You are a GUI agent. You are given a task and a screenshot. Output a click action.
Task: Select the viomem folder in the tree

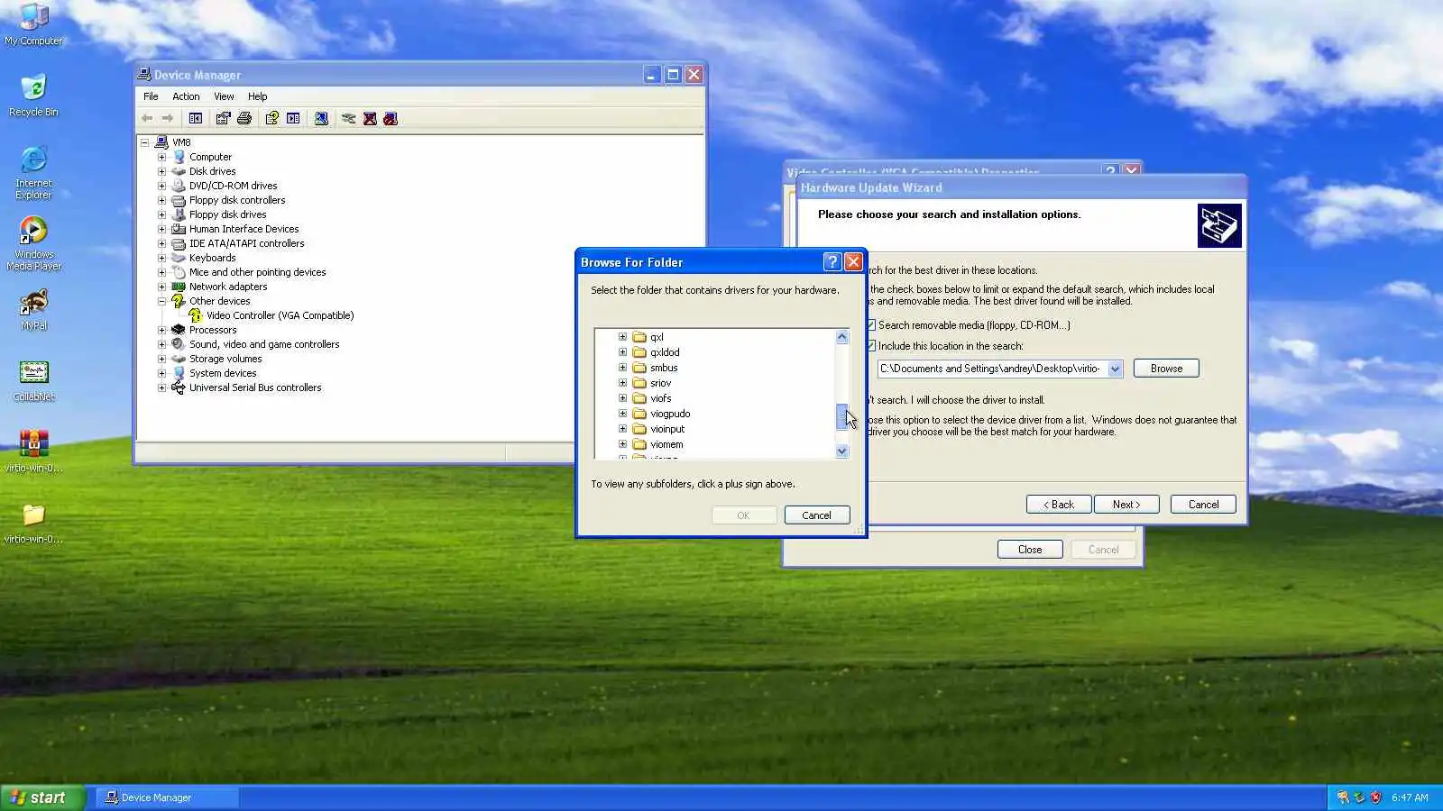(666, 444)
